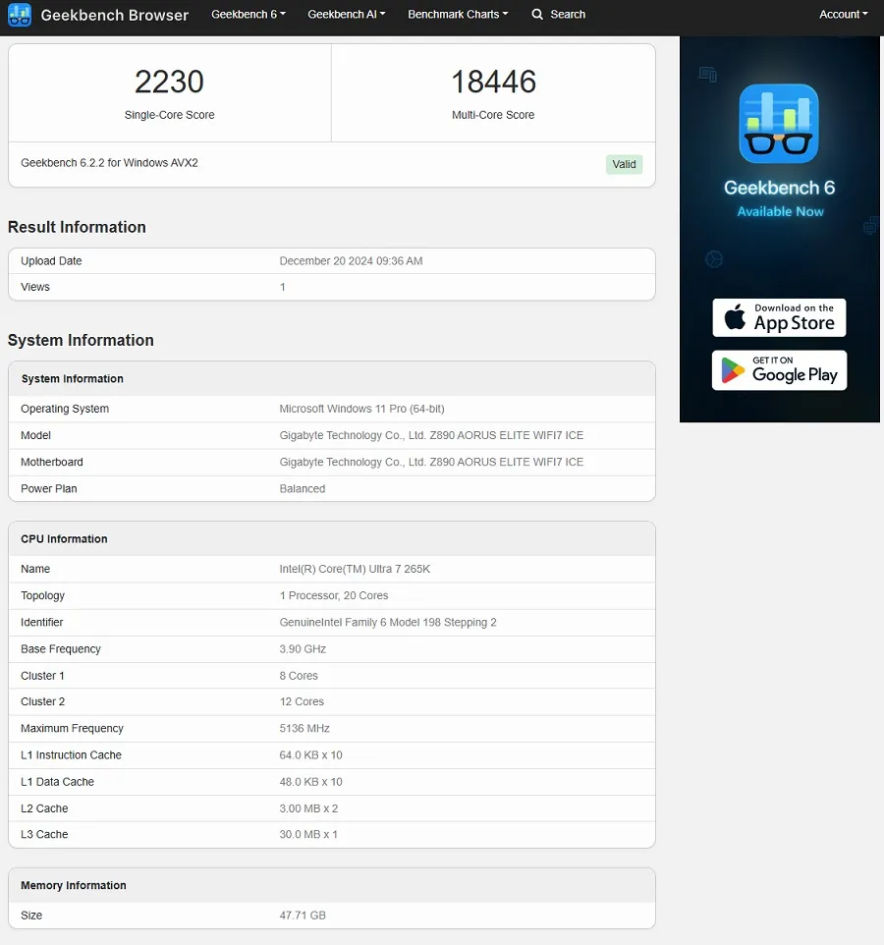Click the Cluster 2 label
The height and width of the screenshot is (945, 884).
click(x=42, y=701)
